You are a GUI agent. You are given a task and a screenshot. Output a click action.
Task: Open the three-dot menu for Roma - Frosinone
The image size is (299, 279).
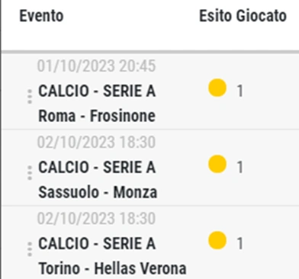point(30,97)
